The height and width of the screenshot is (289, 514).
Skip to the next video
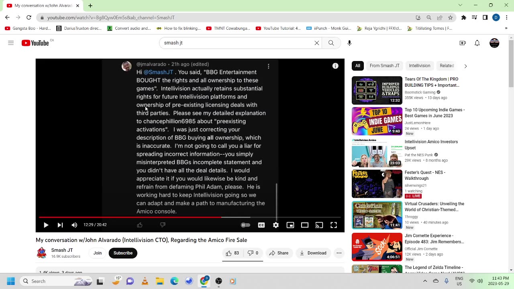point(60,225)
